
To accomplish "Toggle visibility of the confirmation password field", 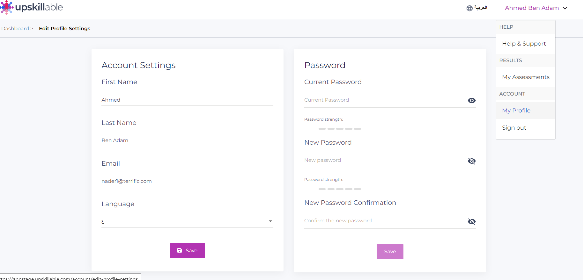I will pyautogui.click(x=472, y=222).
